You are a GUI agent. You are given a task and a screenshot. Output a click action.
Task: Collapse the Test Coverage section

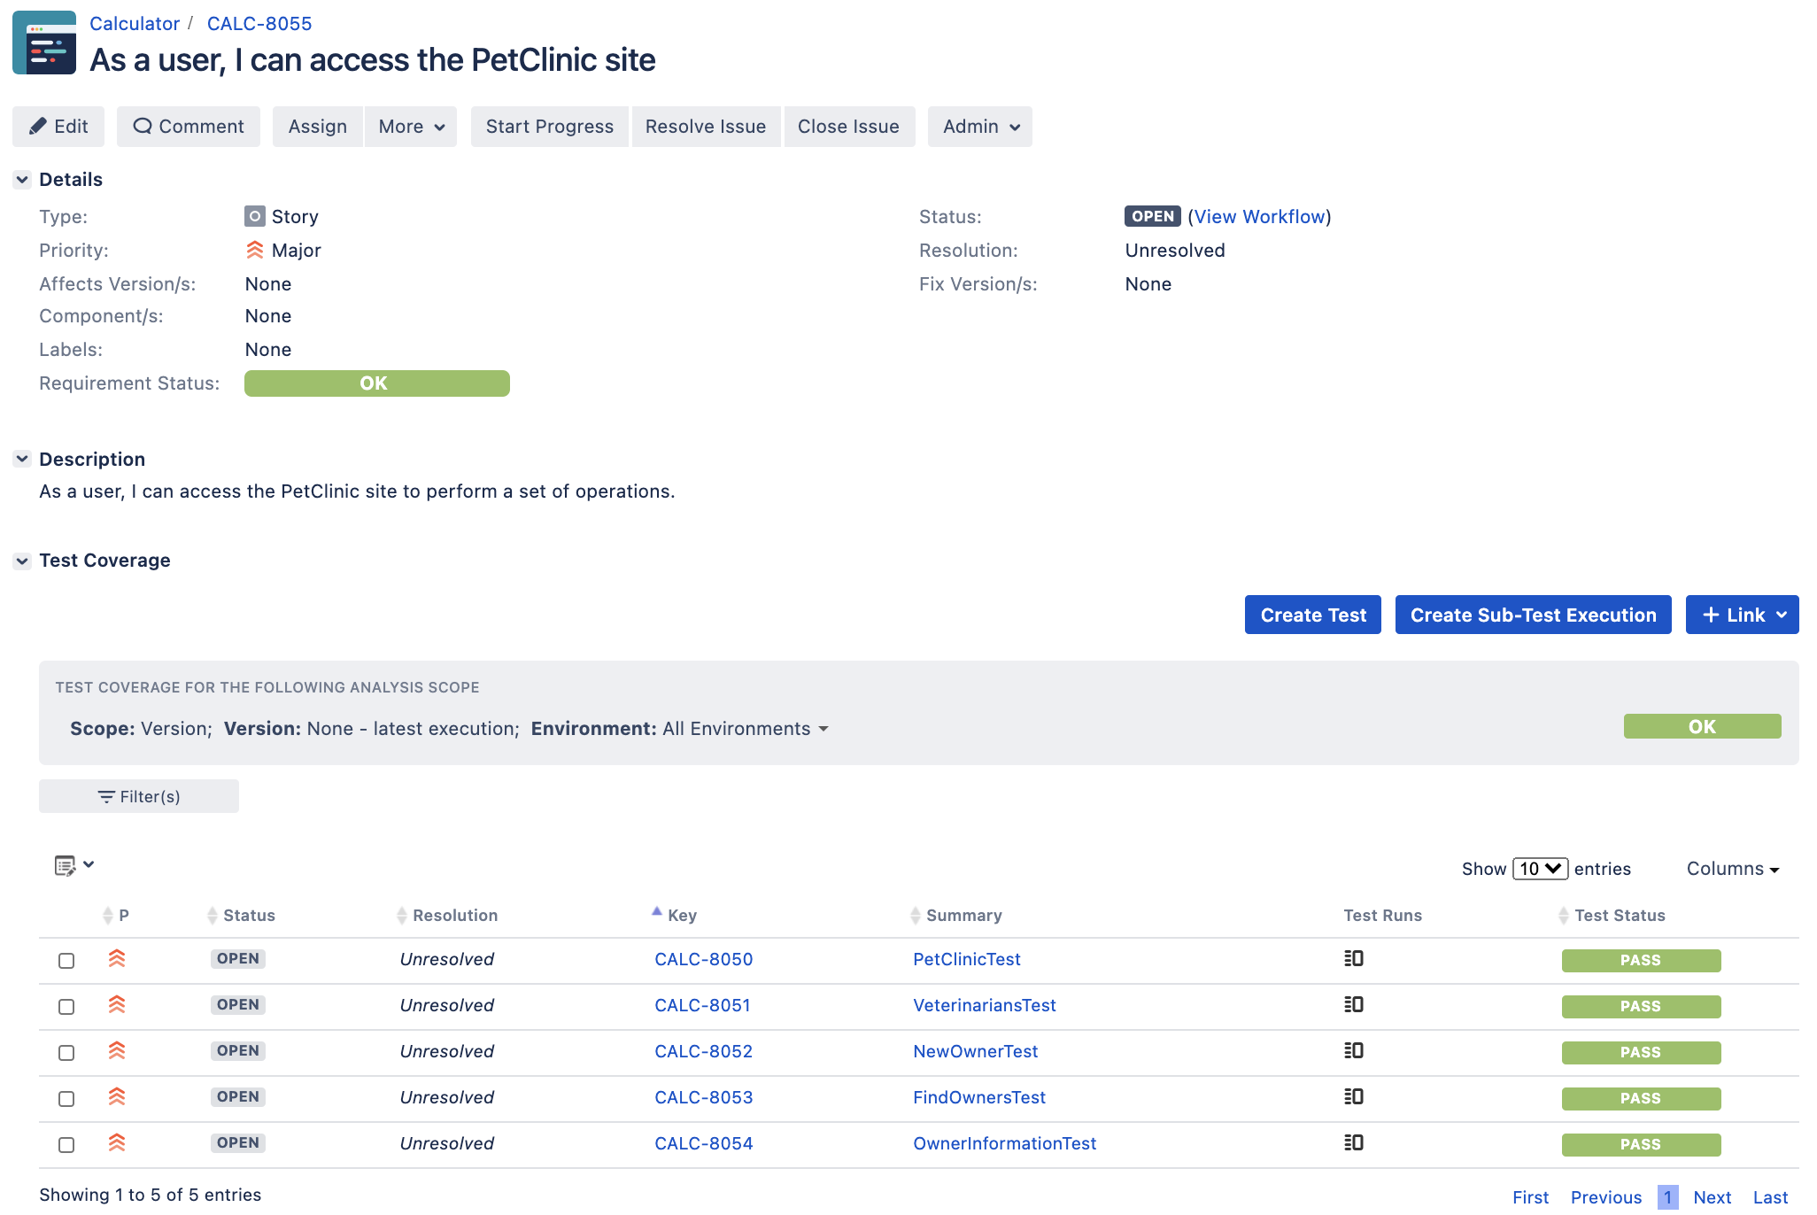22,561
